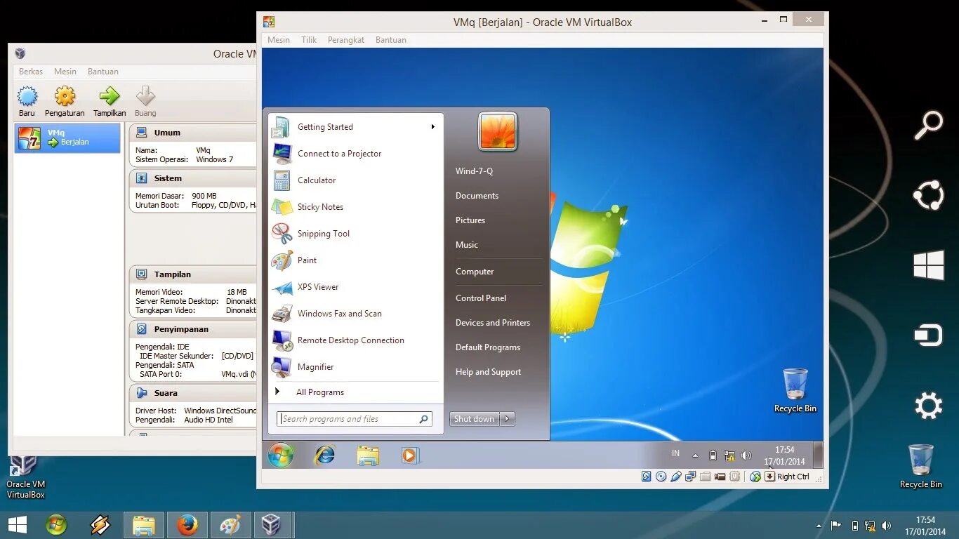Click the Windows 7 Start orb in guest
Viewport: 959px width, 539px height.
(281, 455)
